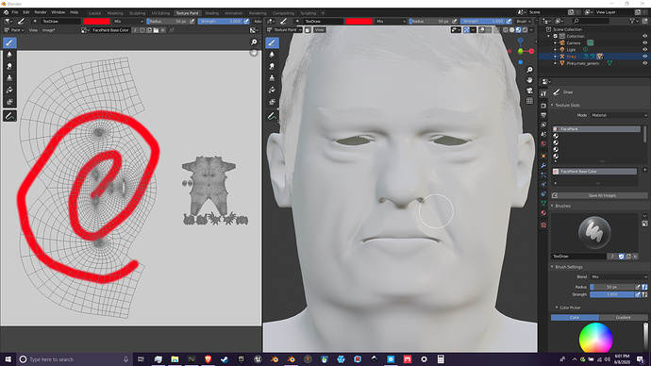Select the Mask tool in image editor

pos(9,101)
